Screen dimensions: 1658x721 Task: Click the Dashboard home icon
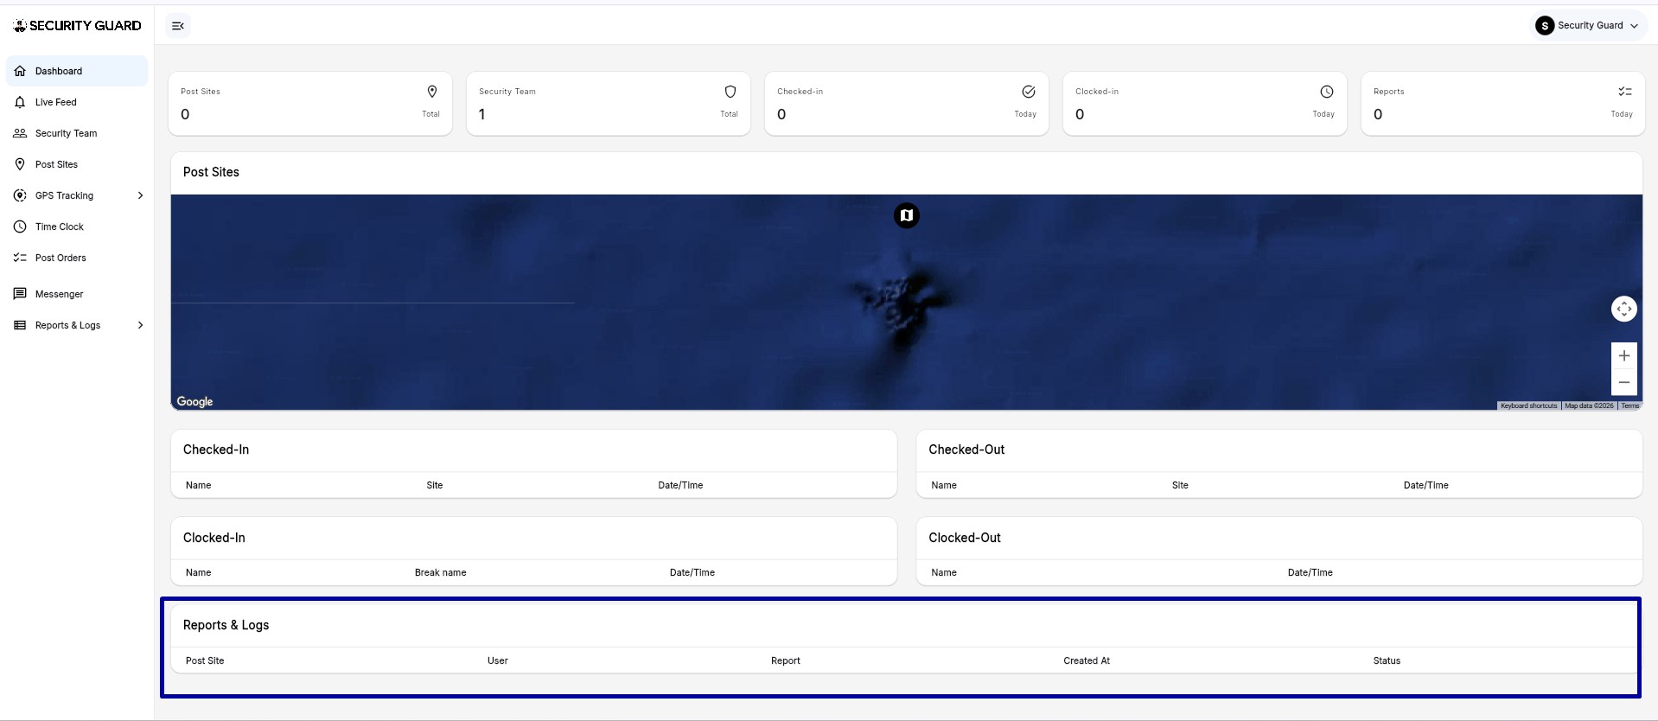[20, 71]
